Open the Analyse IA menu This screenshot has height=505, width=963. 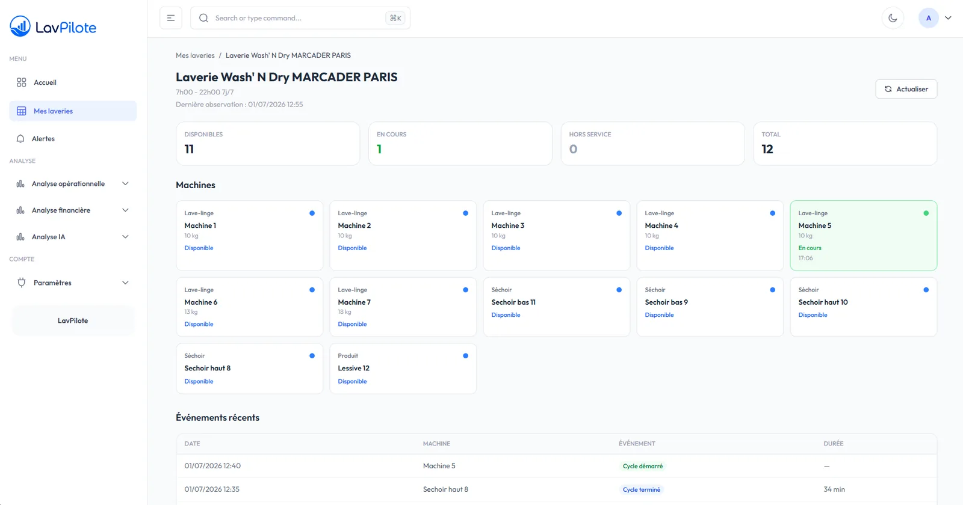click(x=73, y=237)
